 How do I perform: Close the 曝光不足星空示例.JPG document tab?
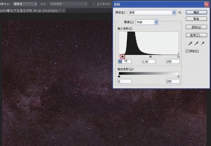click(64, 11)
